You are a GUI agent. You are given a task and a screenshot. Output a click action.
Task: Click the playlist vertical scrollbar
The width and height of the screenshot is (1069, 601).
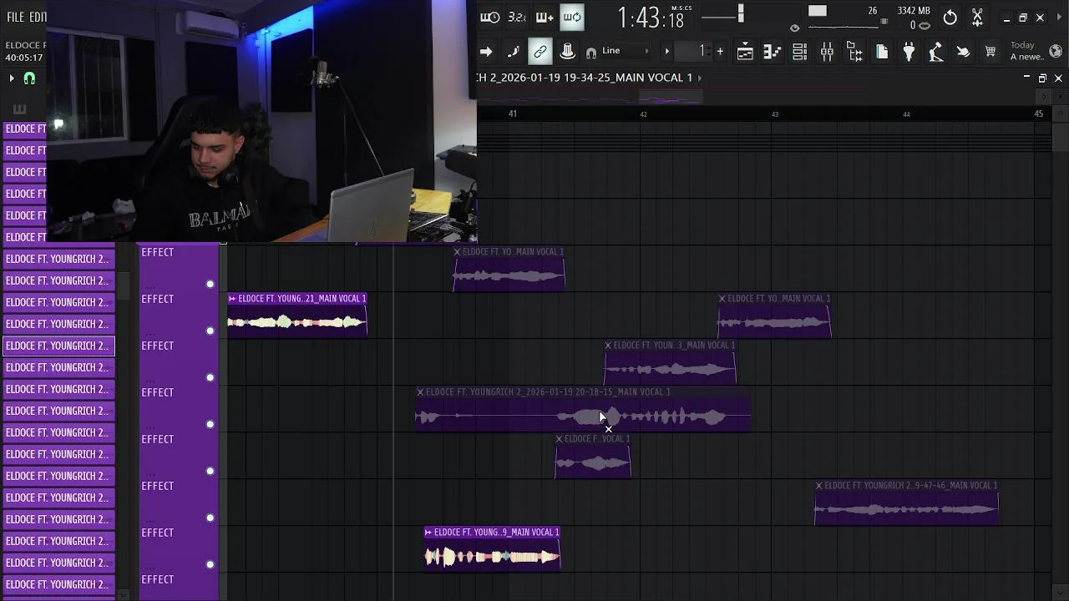click(x=1061, y=138)
